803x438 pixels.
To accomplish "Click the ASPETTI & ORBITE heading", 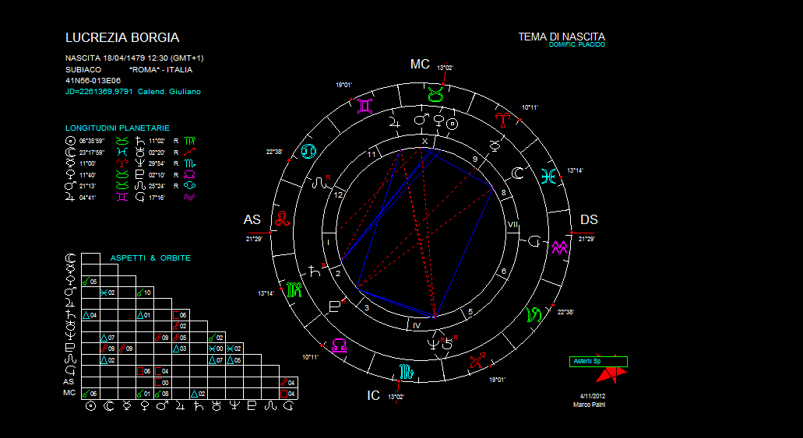I will pyautogui.click(x=150, y=258).
